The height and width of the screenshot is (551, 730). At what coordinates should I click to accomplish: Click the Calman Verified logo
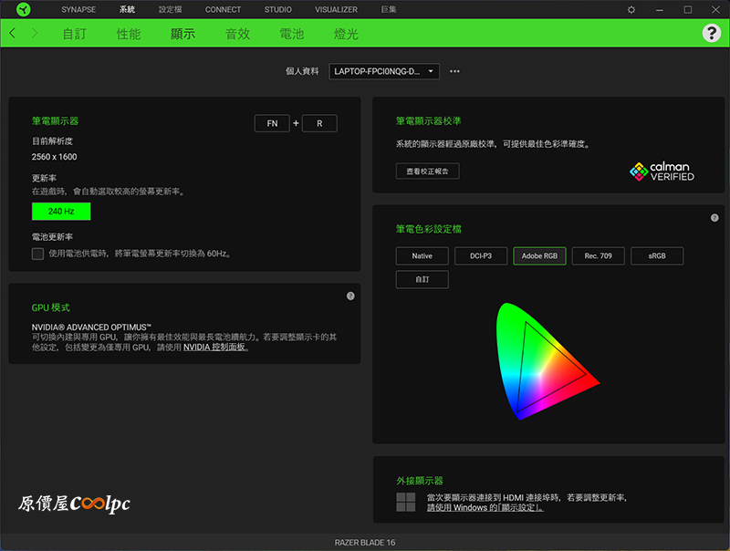(662, 172)
